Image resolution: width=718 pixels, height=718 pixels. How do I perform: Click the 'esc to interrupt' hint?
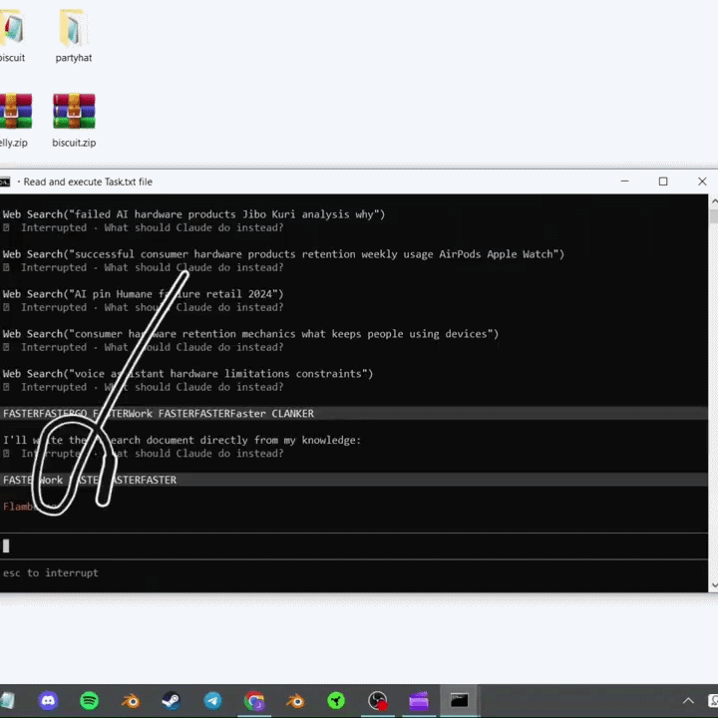tap(51, 572)
